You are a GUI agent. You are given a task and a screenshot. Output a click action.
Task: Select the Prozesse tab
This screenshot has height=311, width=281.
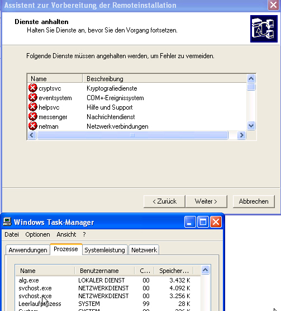coord(66,249)
